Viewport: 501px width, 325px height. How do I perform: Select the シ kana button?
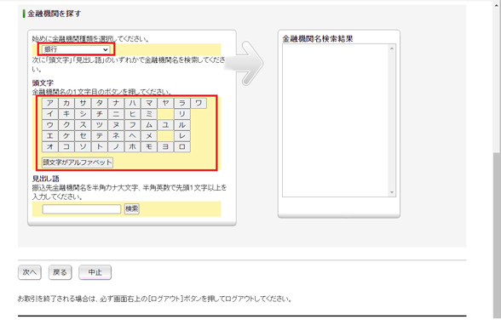click(83, 114)
